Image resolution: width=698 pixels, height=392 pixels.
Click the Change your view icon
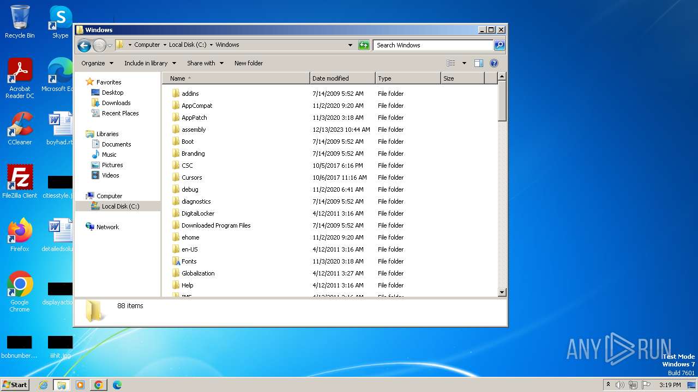pos(451,63)
